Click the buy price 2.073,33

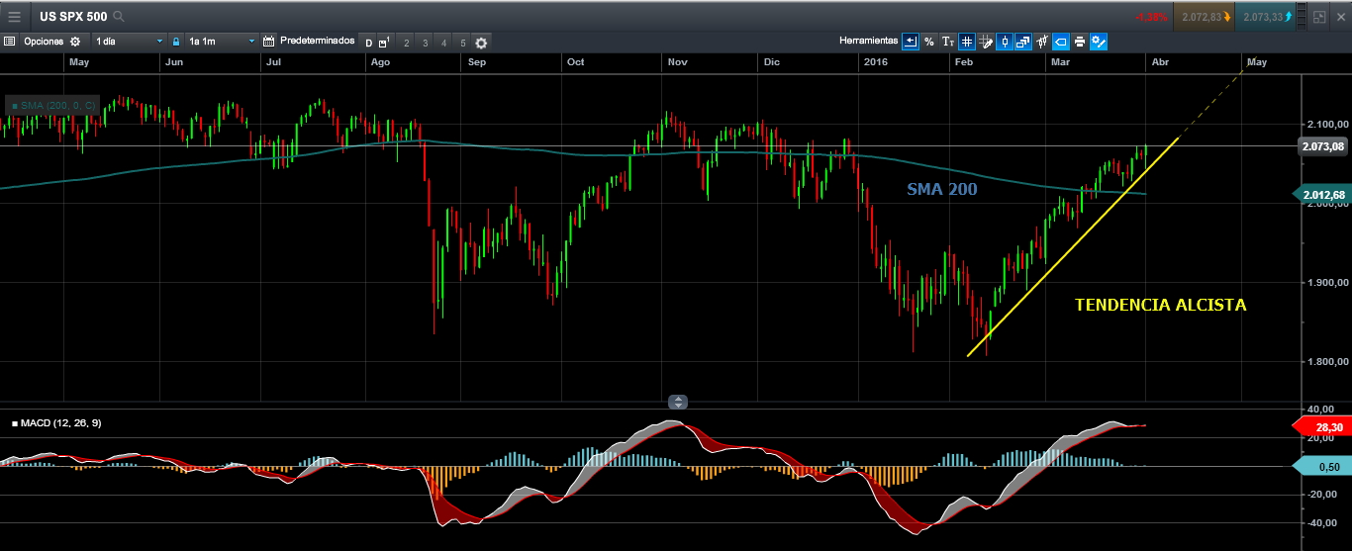[x=1267, y=17]
